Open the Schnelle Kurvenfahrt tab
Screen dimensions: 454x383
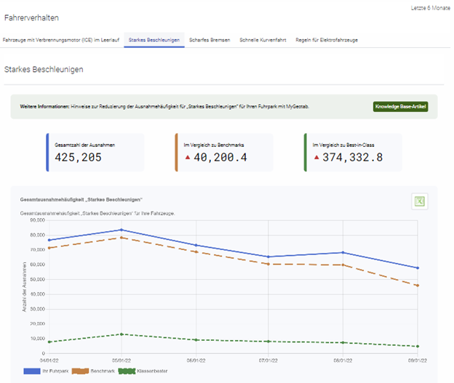[263, 40]
